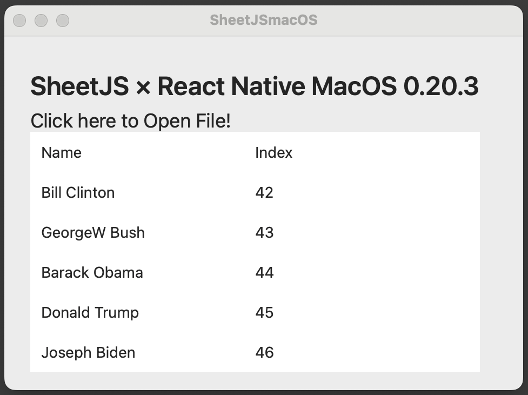The image size is (528, 395).
Task: Select index value 42 for Bill Clinton
Action: [x=265, y=193]
